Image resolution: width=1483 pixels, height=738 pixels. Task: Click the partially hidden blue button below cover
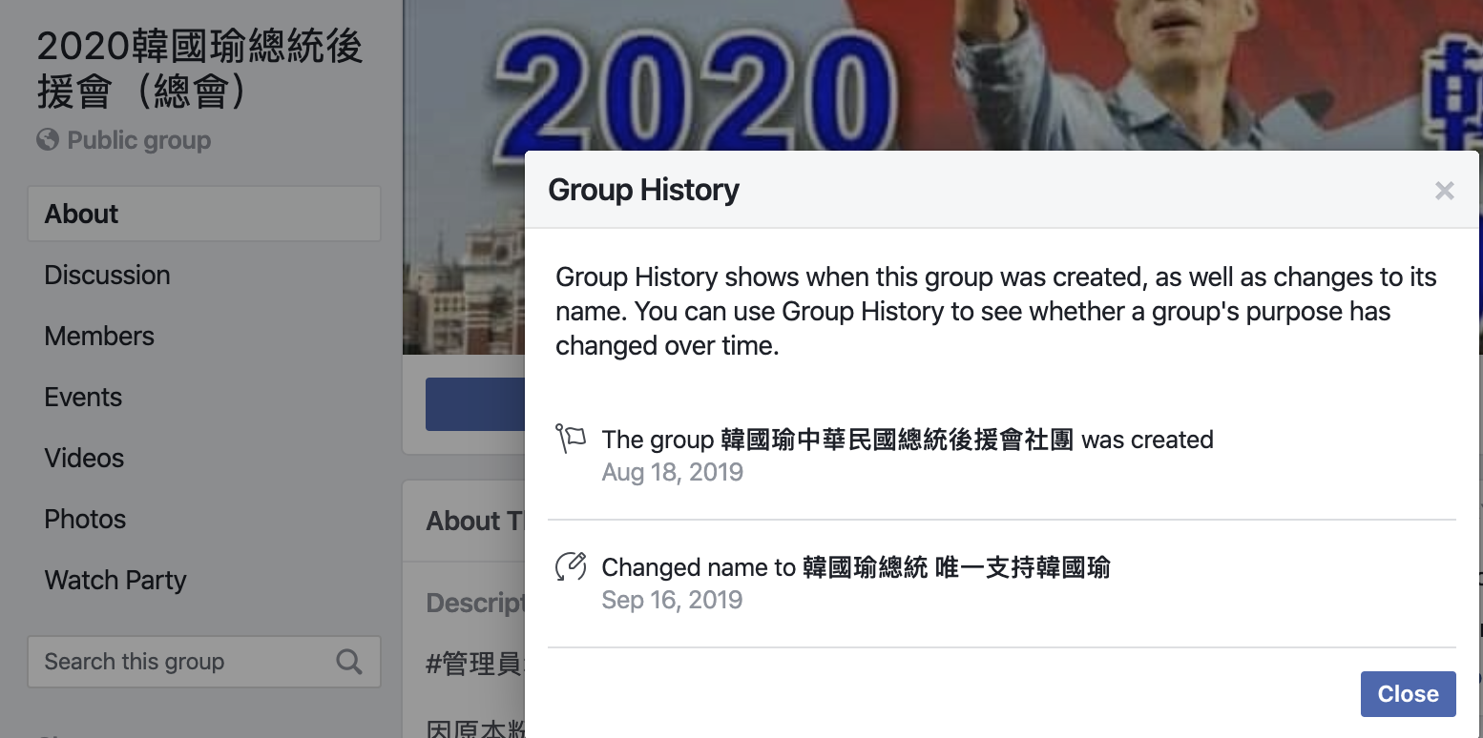point(474,404)
